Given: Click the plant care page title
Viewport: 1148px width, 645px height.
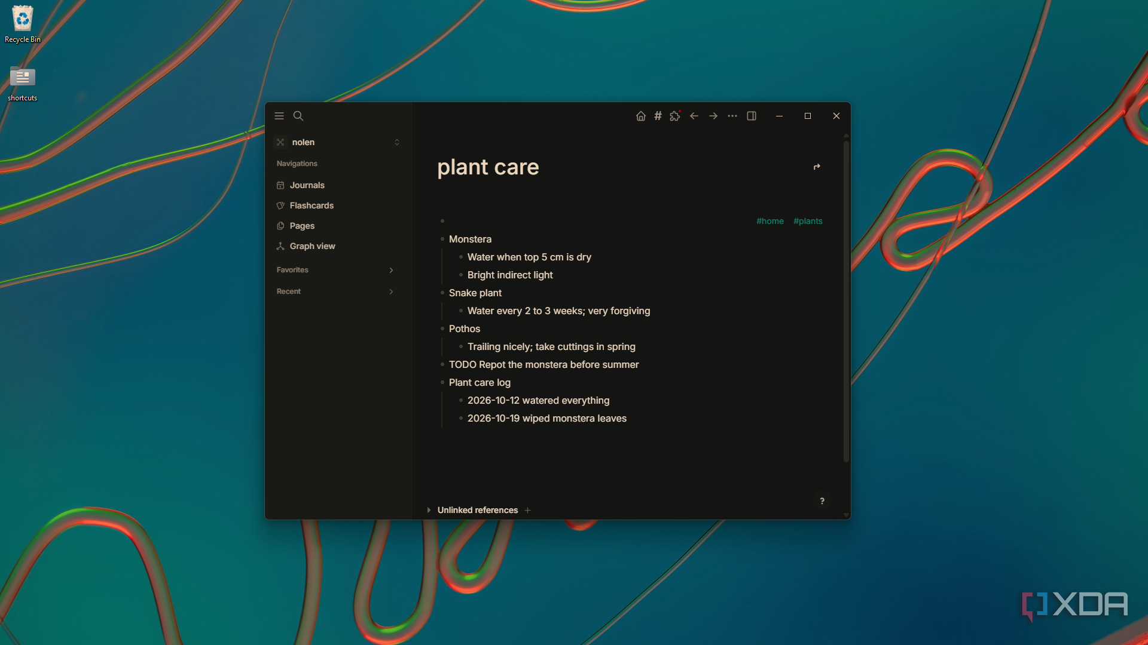Looking at the screenshot, I should pos(488,167).
